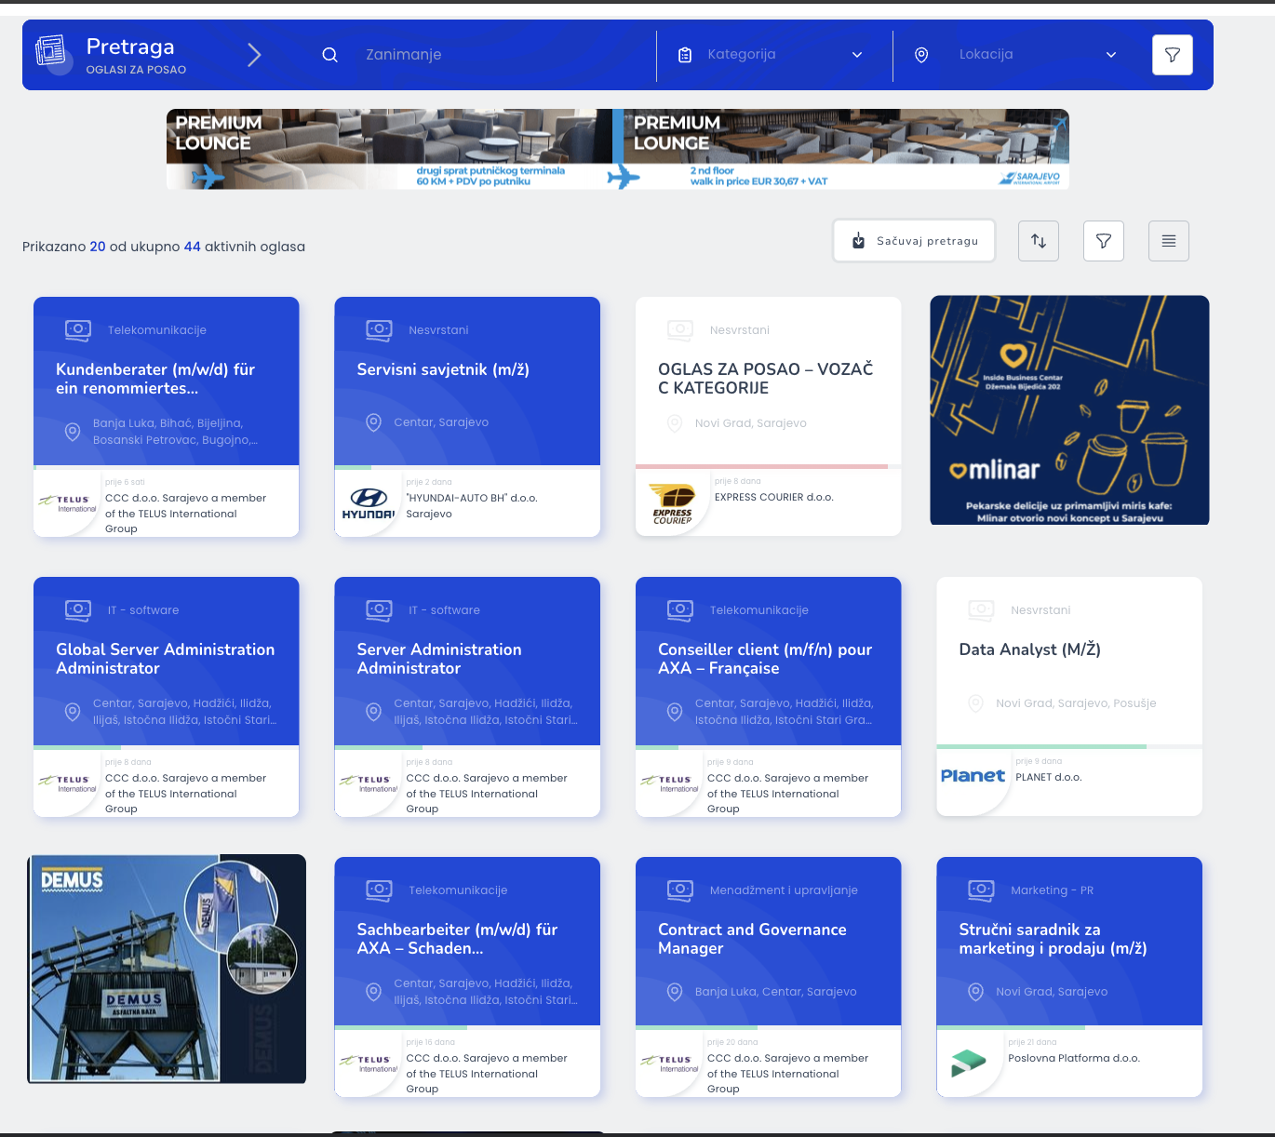Click the search magnifier icon

329,55
